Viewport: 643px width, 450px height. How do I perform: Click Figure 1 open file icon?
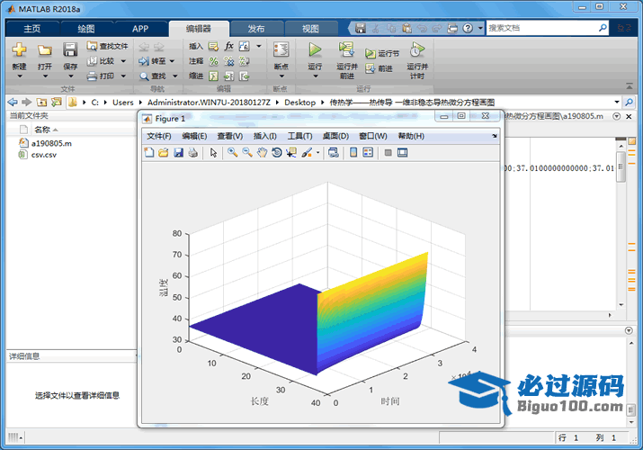click(163, 153)
